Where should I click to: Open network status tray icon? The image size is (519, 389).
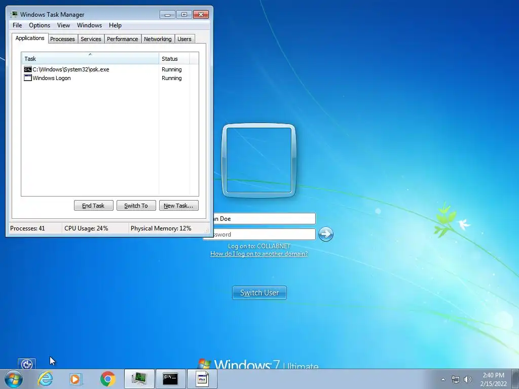pyautogui.click(x=456, y=379)
